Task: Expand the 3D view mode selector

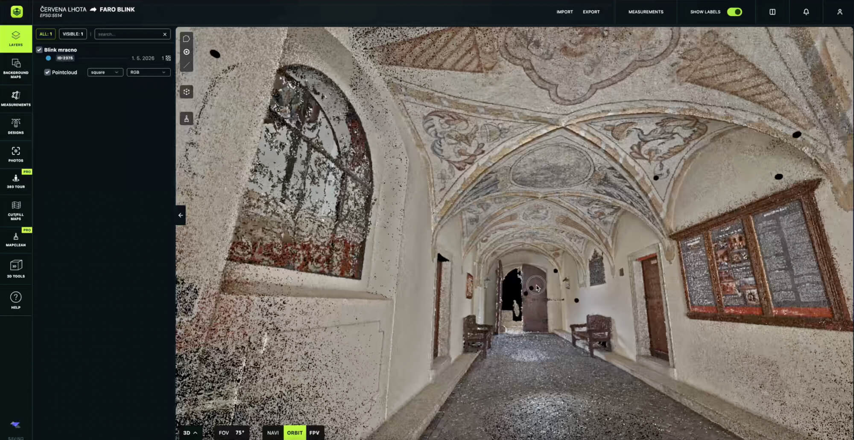Action: click(x=190, y=433)
